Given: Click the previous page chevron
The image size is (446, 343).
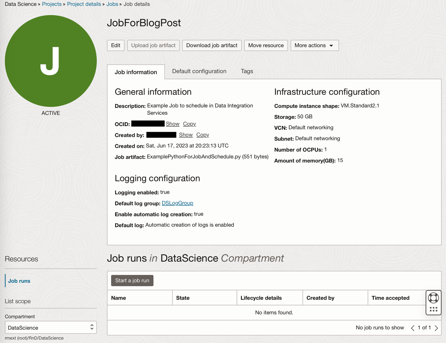Looking at the screenshot, I should tap(413, 328).
